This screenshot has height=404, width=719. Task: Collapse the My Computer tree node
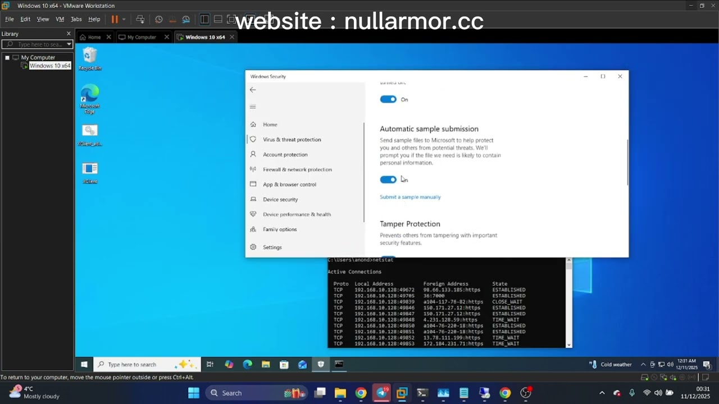click(7, 57)
